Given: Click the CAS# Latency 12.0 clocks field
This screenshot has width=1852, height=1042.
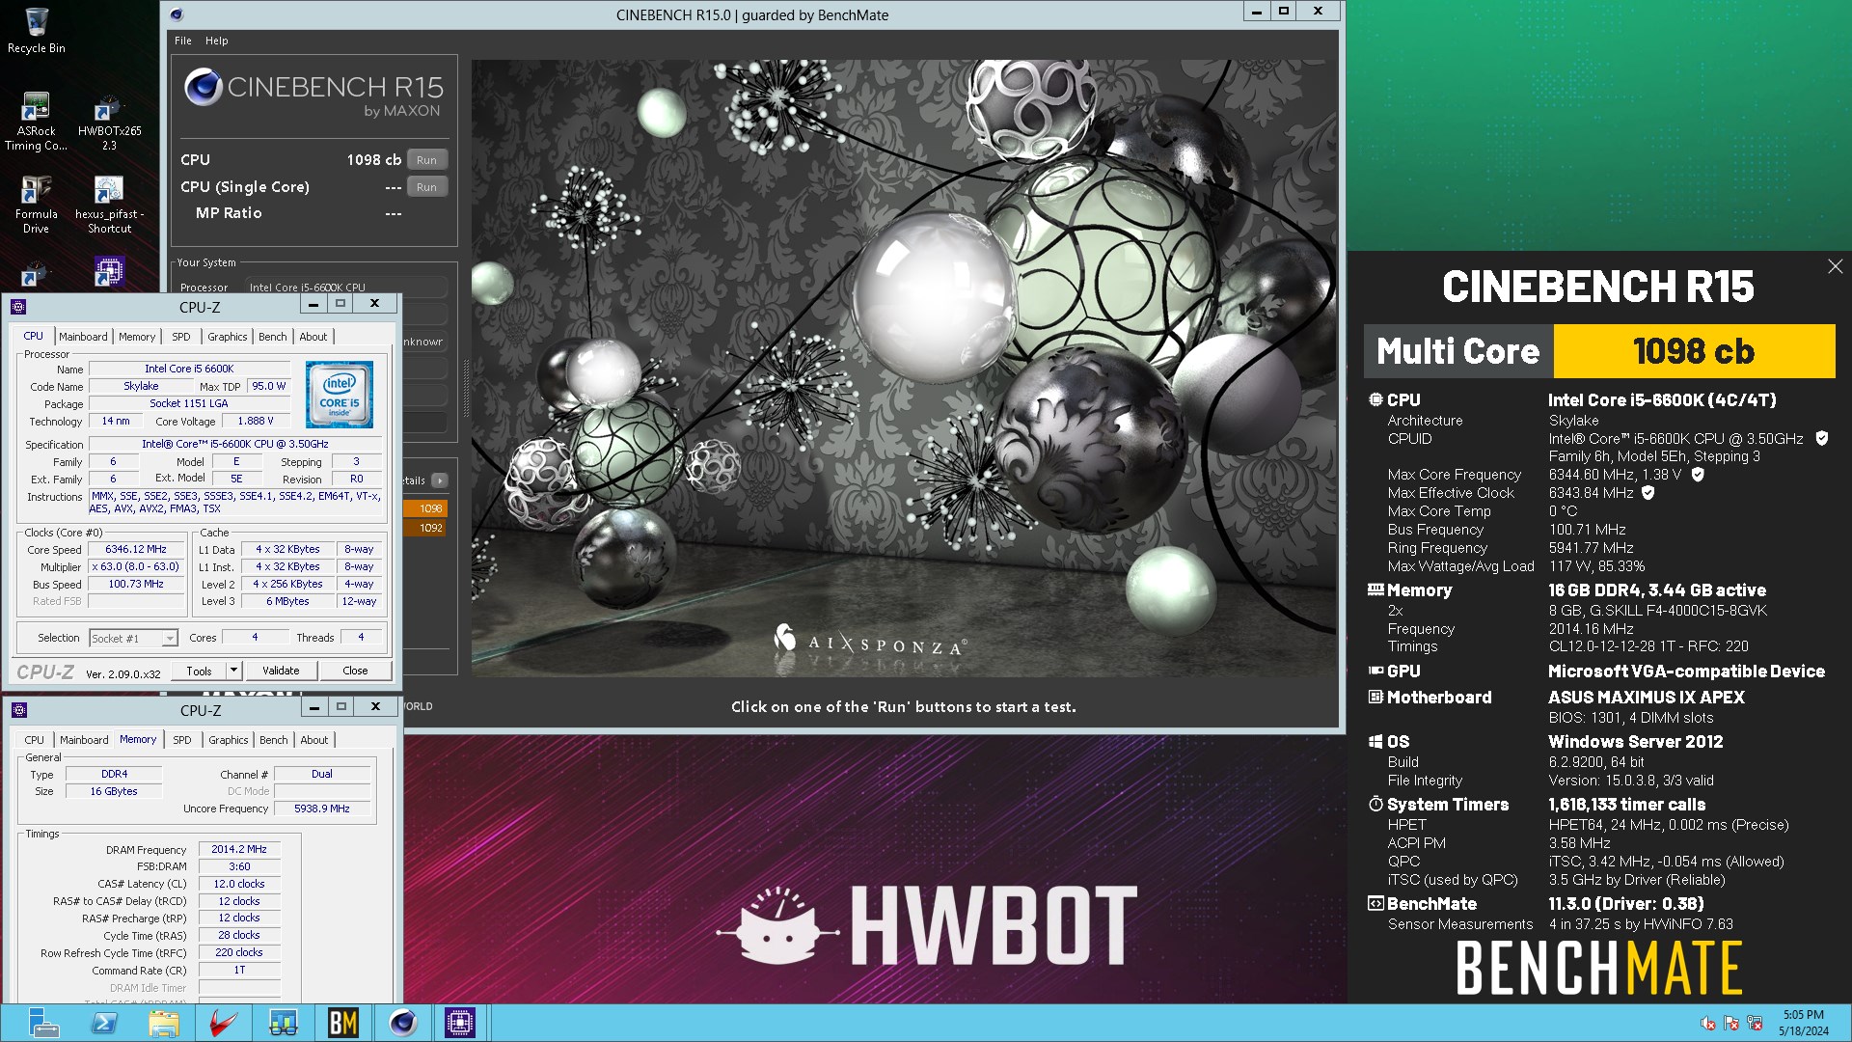Looking at the screenshot, I should (x=239, y=884).
